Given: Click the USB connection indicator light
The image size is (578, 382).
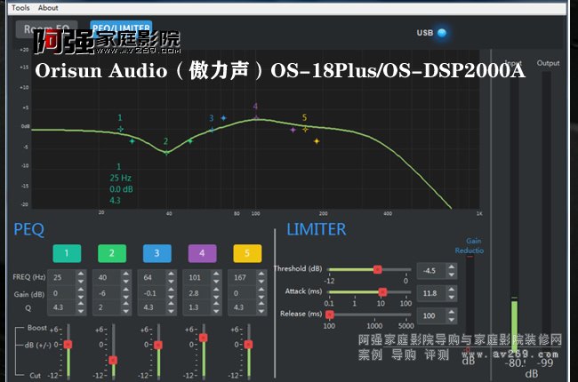Looking at the screenshot, I should (442, 34).
